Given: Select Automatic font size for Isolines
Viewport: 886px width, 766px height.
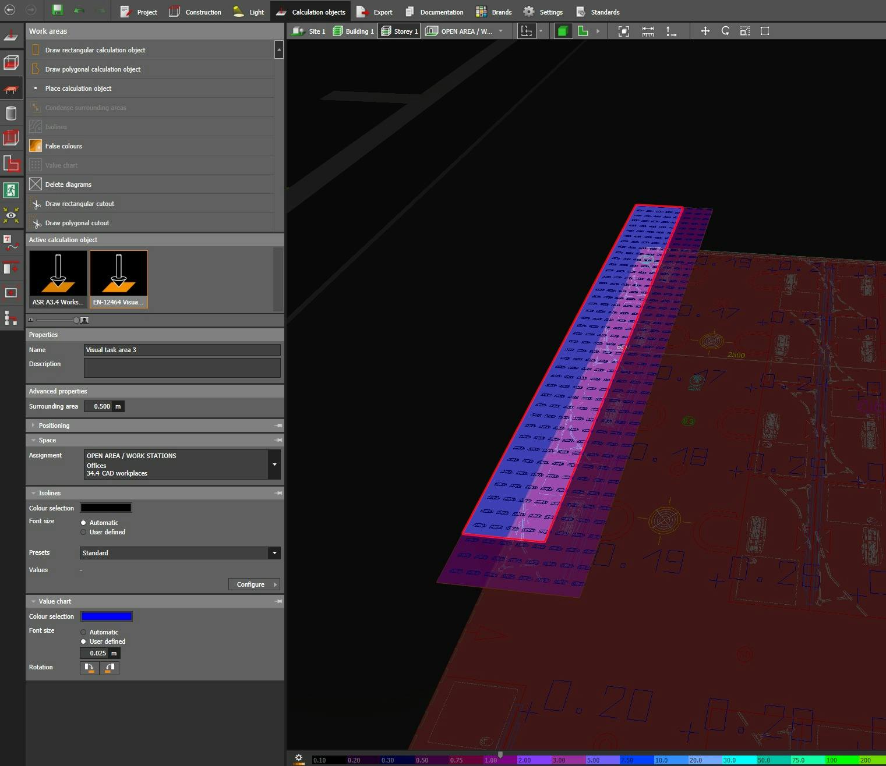Looking at the screenshot, I should pyautogui.click(x=83, y=523).
